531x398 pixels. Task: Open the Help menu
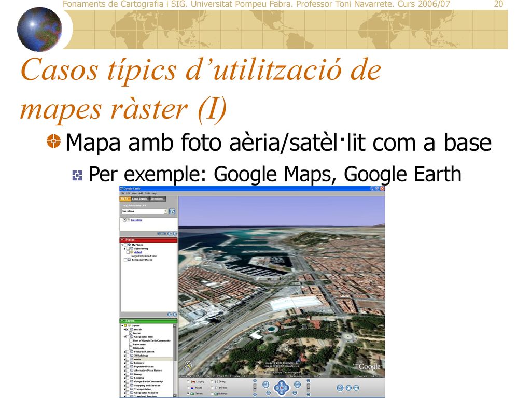(154, 193)
